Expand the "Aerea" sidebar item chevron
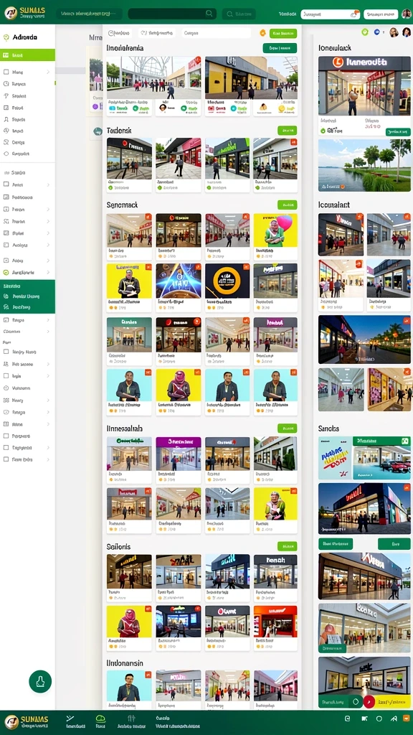The image size is (413, 735). tap(48, 184)
